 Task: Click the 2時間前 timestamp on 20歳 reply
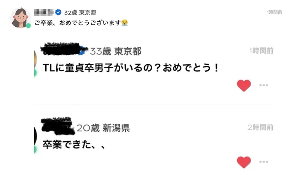click(260, 128)
